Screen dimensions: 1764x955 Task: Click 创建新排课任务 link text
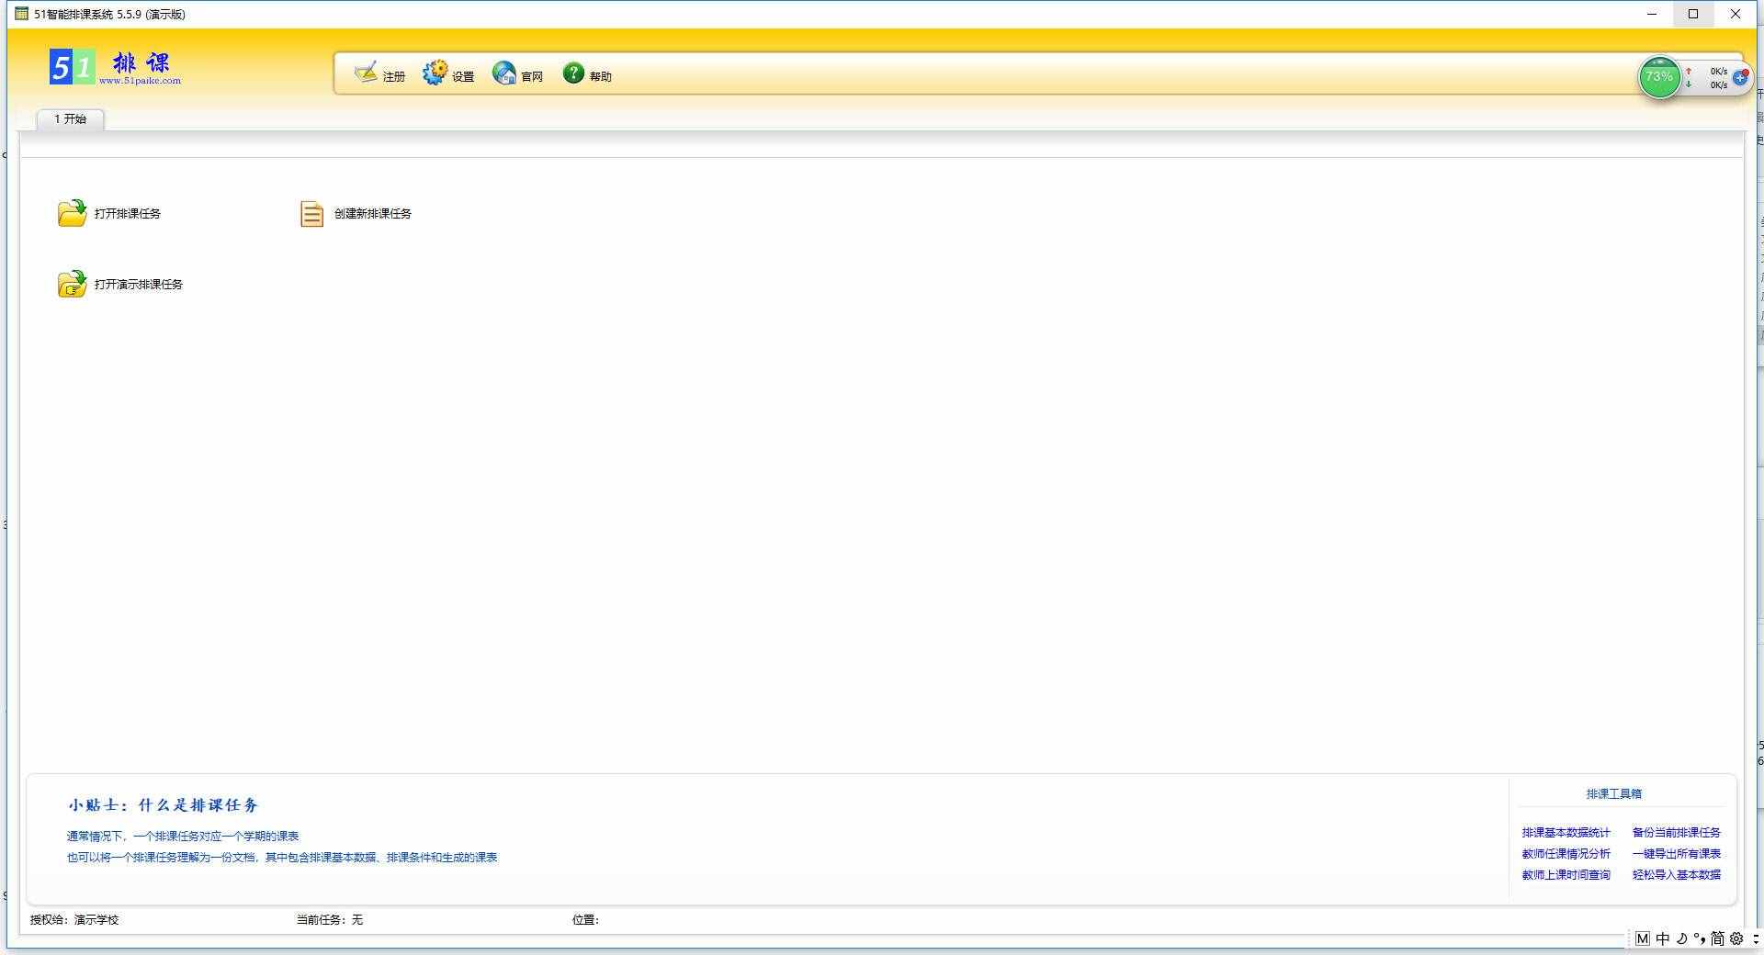tap(373, 213)
